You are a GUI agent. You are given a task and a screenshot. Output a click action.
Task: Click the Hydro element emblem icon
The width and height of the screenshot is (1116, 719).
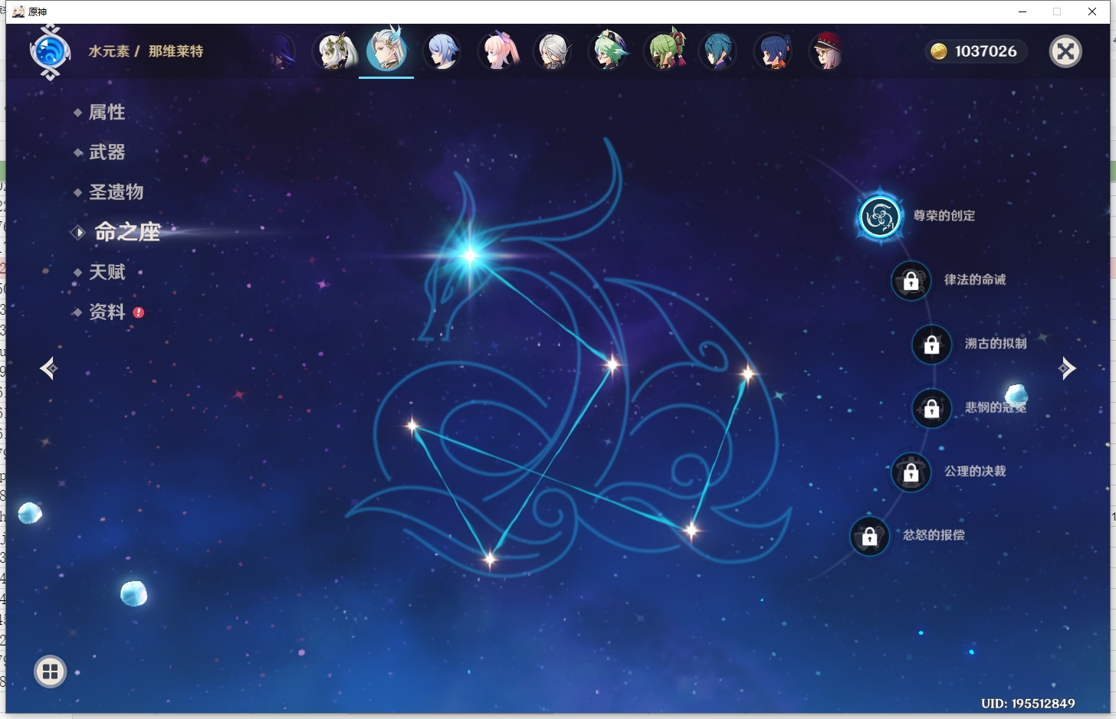point(51,51)
